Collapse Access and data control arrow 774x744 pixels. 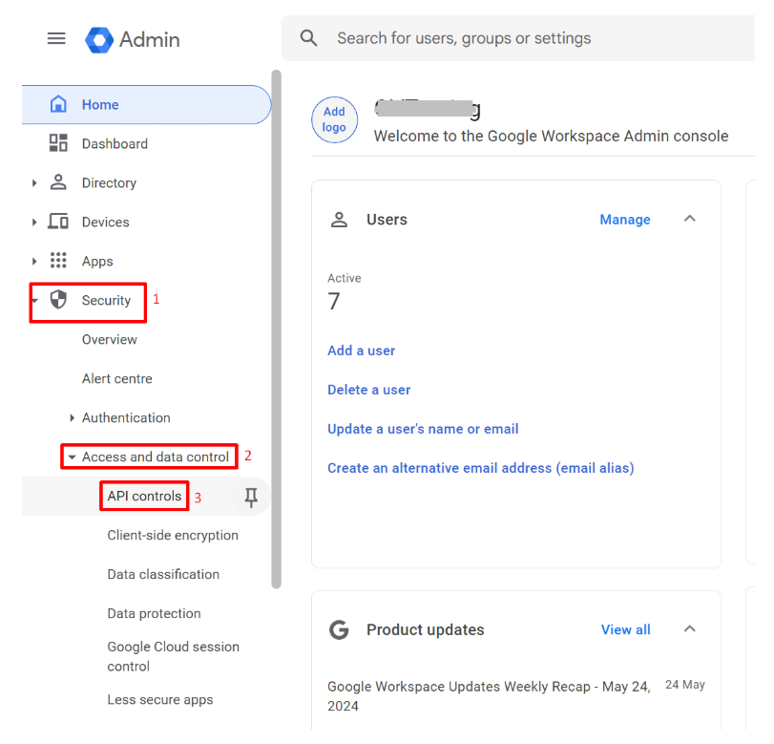click(x=73, y=457)
